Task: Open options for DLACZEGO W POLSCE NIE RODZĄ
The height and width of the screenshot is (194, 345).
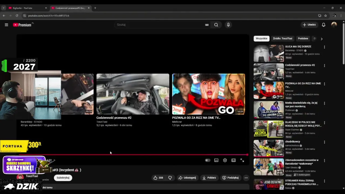Action: [x=324, y=123]
